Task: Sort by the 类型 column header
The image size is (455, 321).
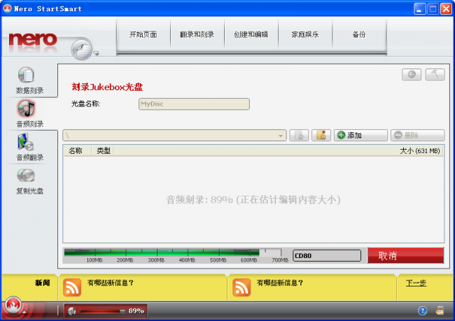Action: pyautogui.click(x=104, y=150)
